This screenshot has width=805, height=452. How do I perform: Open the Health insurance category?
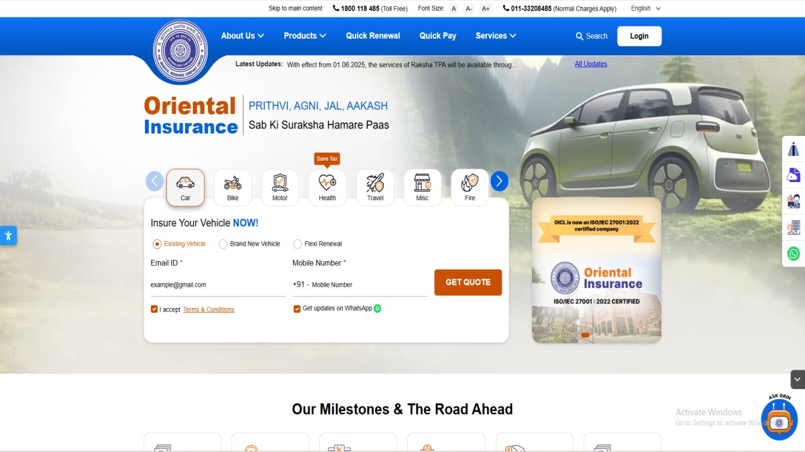click(327, 187)
